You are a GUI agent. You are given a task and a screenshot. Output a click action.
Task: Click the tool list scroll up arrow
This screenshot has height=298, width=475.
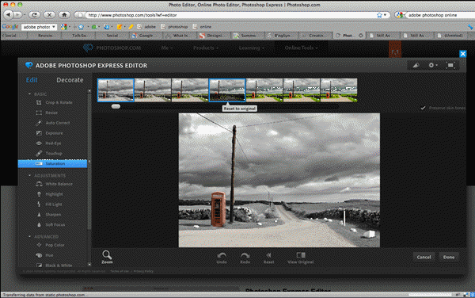tap(89, 91)
